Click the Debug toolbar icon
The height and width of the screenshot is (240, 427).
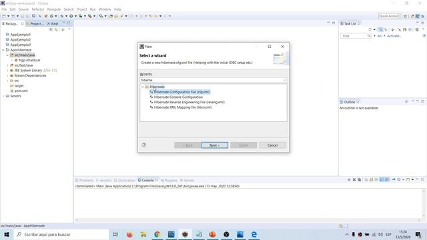tap(62, 16)
